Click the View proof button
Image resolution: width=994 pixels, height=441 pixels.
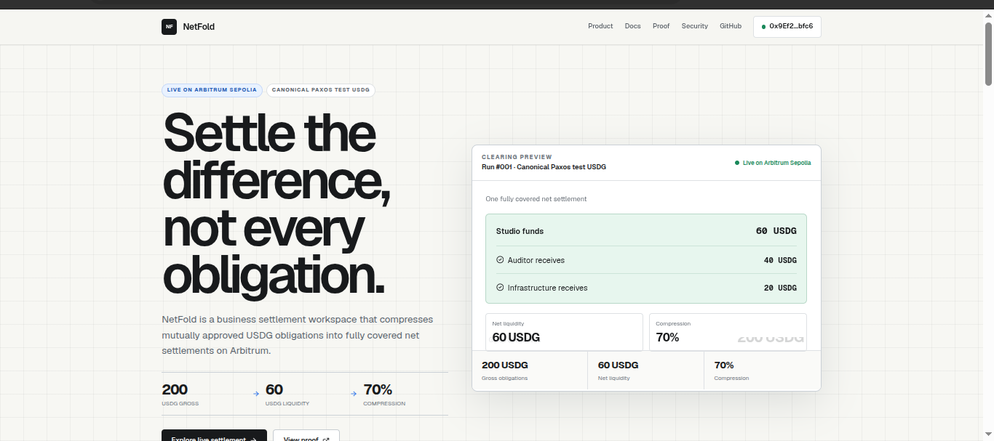(x=306, y=435)
